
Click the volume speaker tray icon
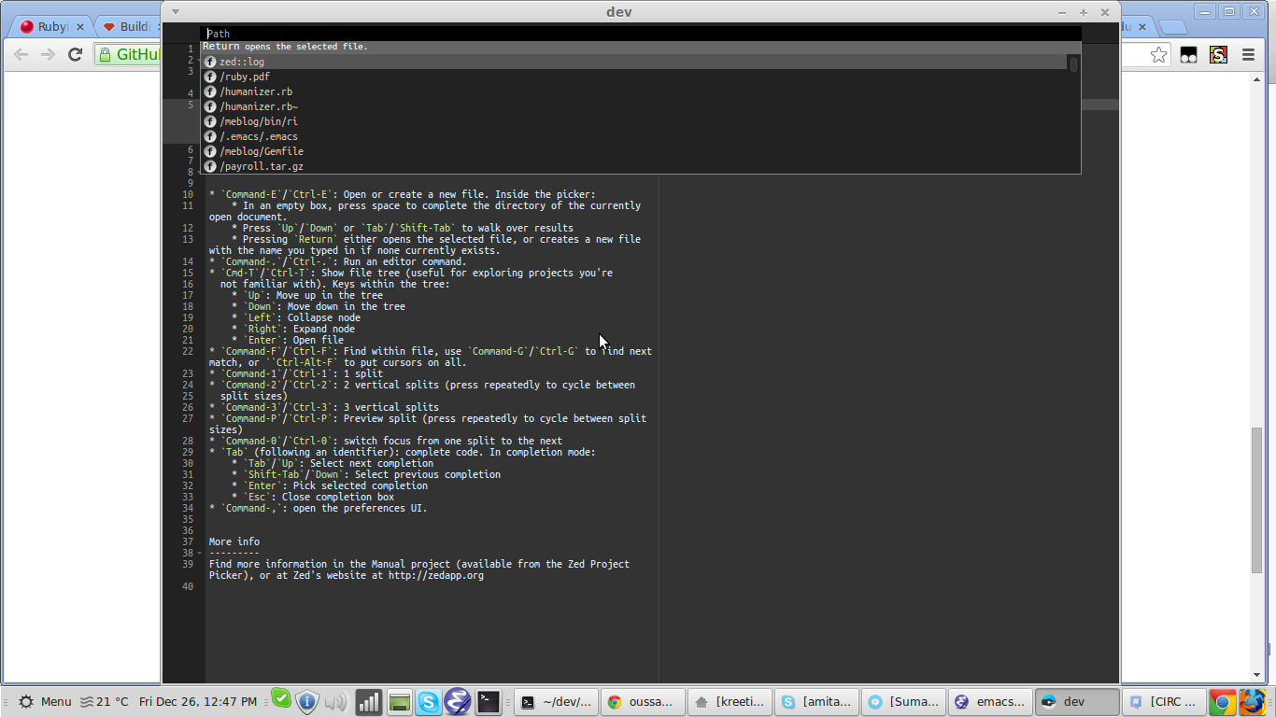335,702
